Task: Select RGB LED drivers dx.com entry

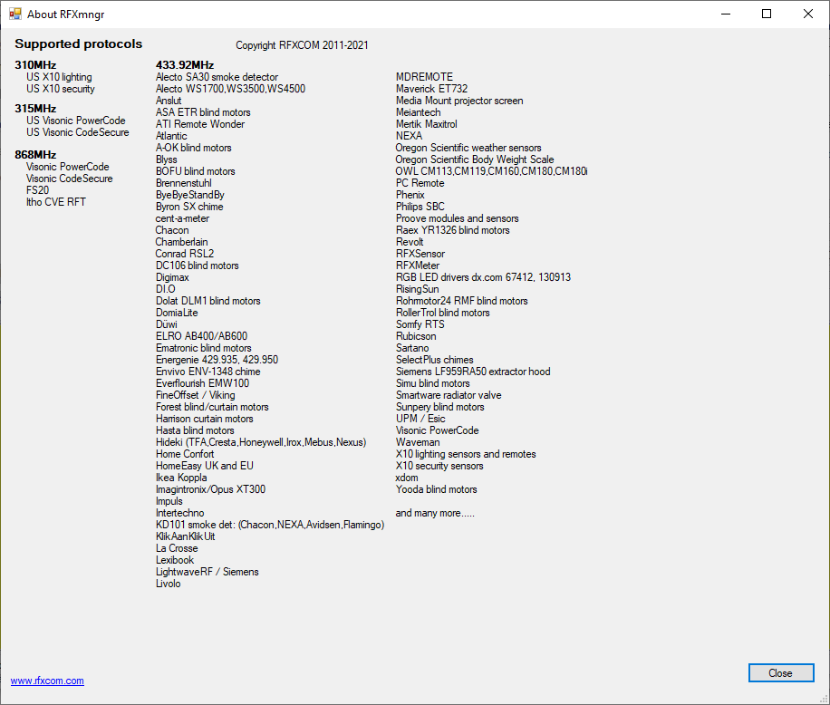Action: [x=483, y=277]
